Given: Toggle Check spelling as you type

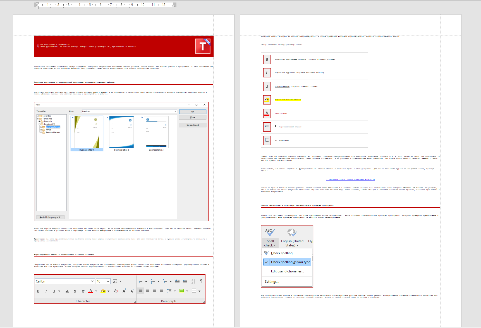Looking at the screenshot, I should pos(290,262).
